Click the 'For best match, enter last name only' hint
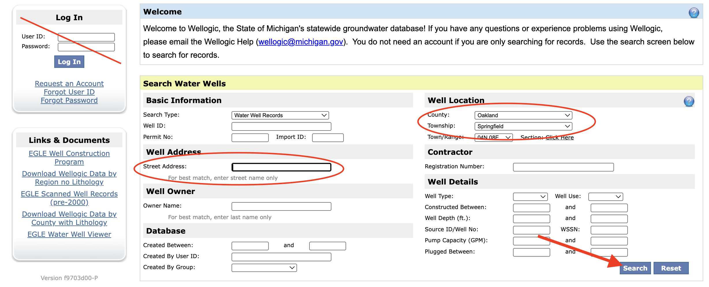Screen dimensions: 709x287 pyautogui.click(x=220, y=217)
